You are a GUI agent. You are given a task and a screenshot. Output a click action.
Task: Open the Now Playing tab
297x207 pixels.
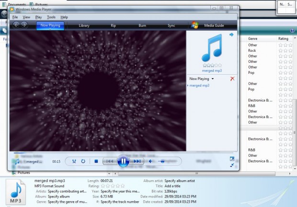point(50,25)
